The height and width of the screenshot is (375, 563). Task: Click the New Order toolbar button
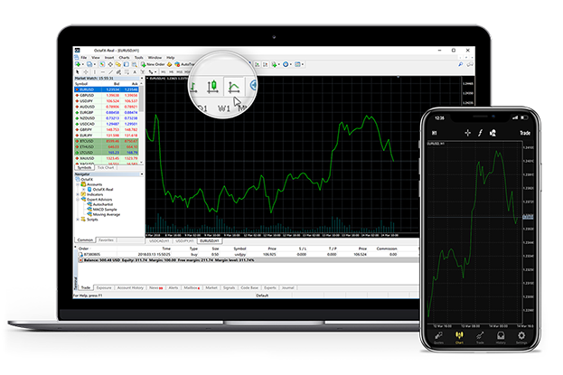[x=155, y=64]
